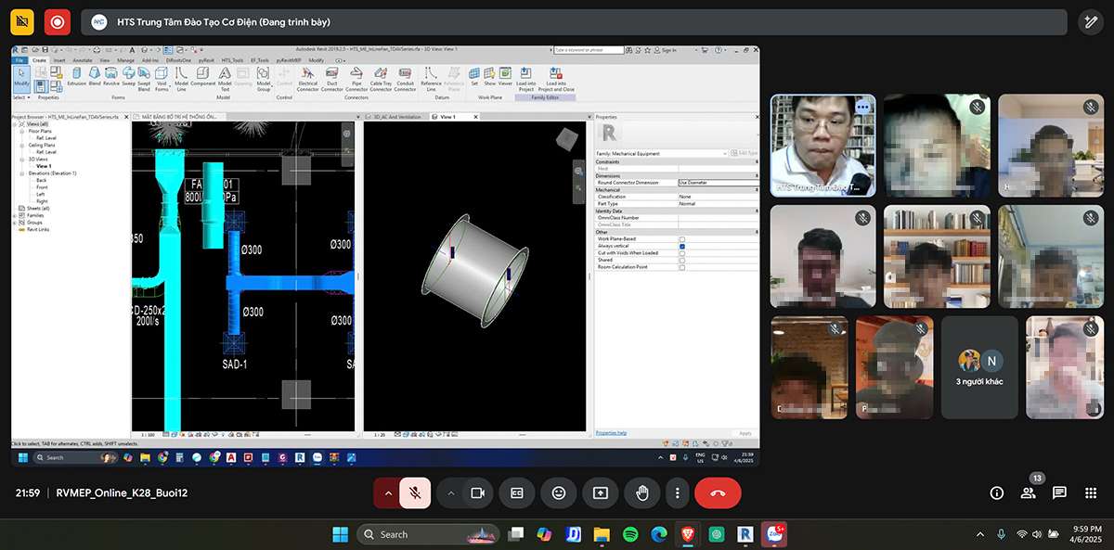
Task: Open Family: Mechanical Equipment type dropdown
Action: click(x=662, y=153)
